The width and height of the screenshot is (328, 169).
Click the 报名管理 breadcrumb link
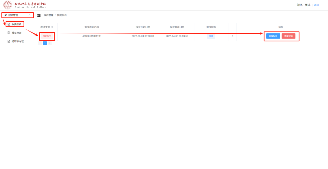[x=48, y=15]
